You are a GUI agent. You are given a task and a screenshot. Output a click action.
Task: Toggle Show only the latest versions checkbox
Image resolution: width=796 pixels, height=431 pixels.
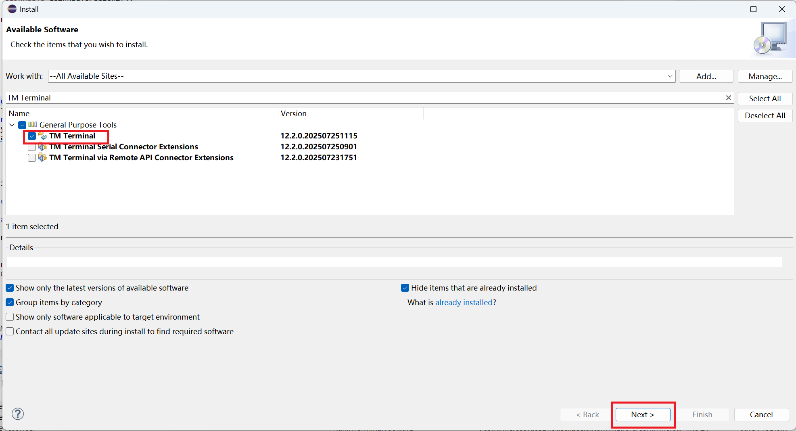(x=10, y=288)
